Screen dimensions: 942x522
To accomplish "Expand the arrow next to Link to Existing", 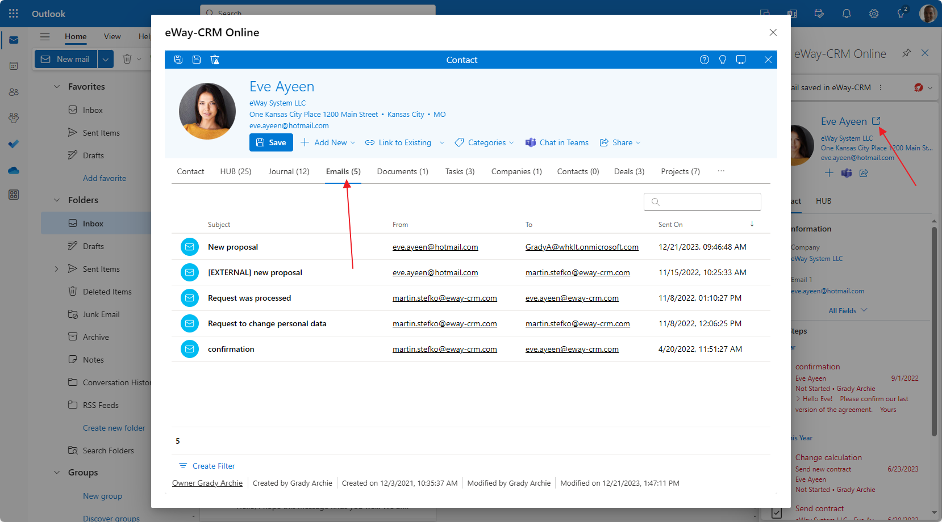I will pos(442,142).
